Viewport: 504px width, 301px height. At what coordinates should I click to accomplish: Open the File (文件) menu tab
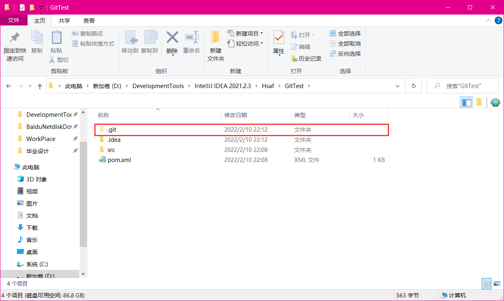pos(14,20)
